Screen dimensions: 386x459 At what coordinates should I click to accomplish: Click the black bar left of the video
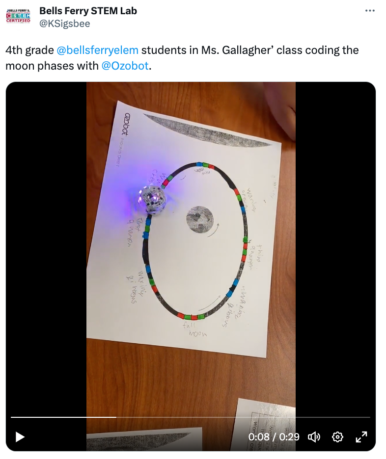coord(46,249)
